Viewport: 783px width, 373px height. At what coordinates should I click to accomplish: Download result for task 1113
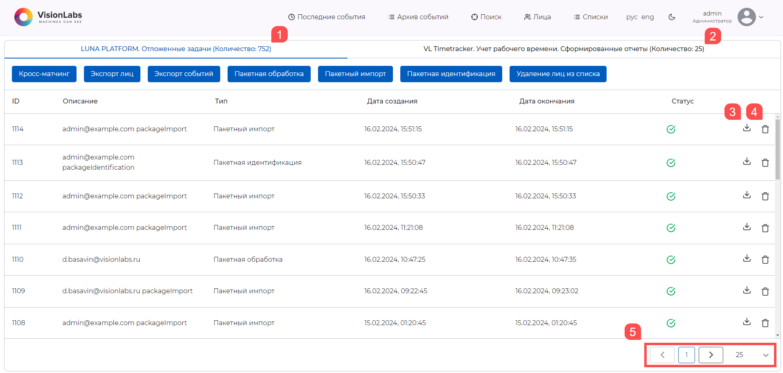[747, 162]
